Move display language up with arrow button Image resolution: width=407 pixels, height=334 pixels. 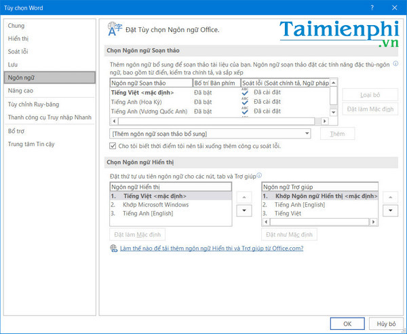[x=244, y=198]
